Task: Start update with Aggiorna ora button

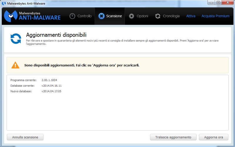Action: click(x=214, y=137)
